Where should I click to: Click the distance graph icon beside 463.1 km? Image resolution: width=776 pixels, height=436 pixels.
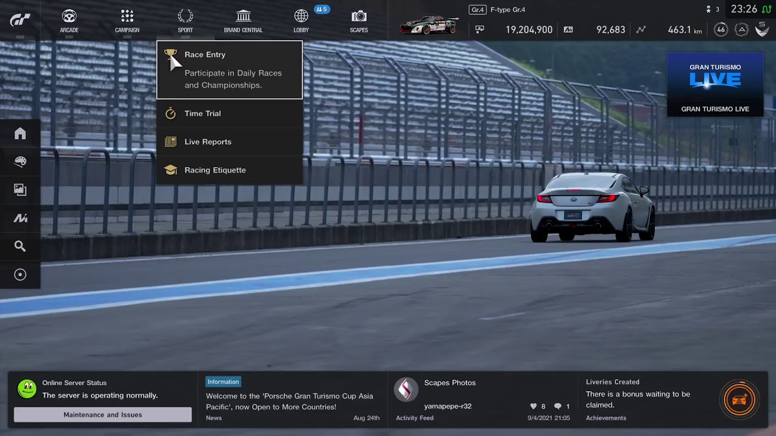pyautogui.click(x=641, y=29)
